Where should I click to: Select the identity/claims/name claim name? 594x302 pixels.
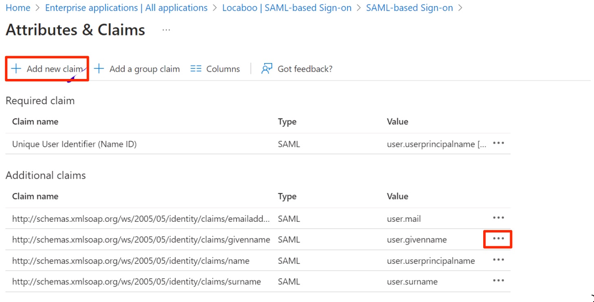point(131,261)
